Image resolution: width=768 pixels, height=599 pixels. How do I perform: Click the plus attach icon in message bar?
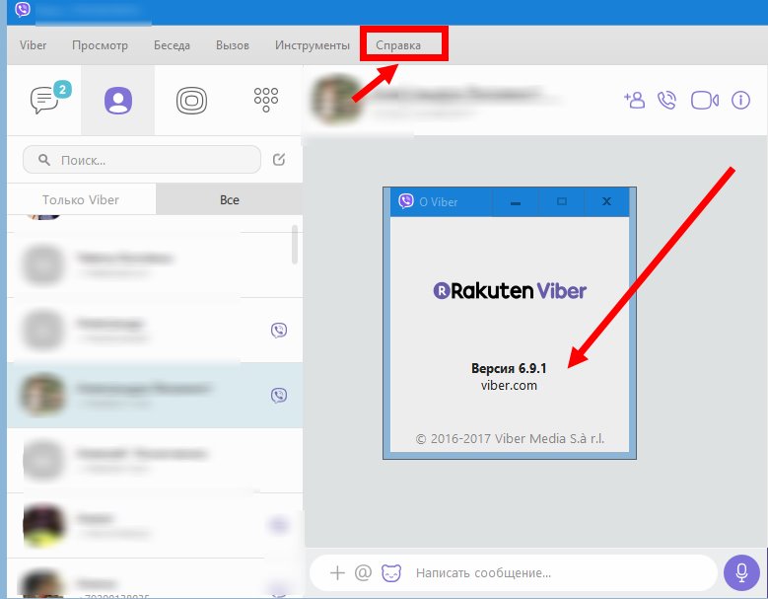[337, 572]
